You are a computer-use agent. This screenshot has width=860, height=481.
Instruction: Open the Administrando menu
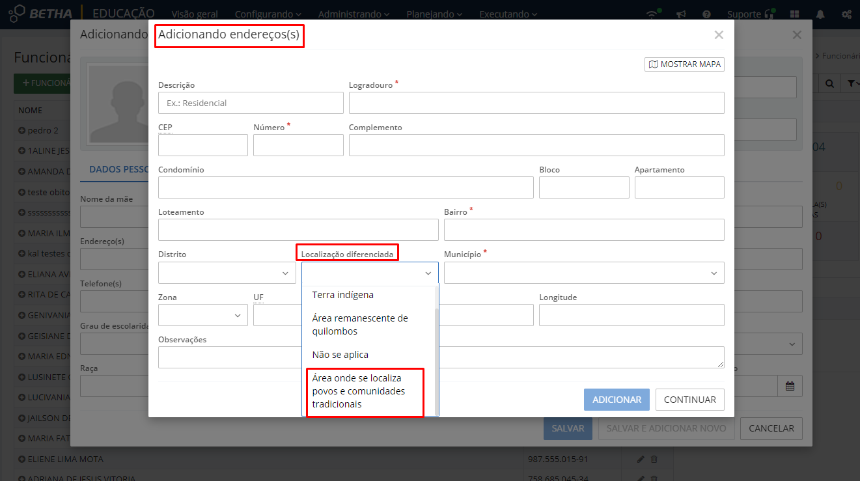pos(354,14)
